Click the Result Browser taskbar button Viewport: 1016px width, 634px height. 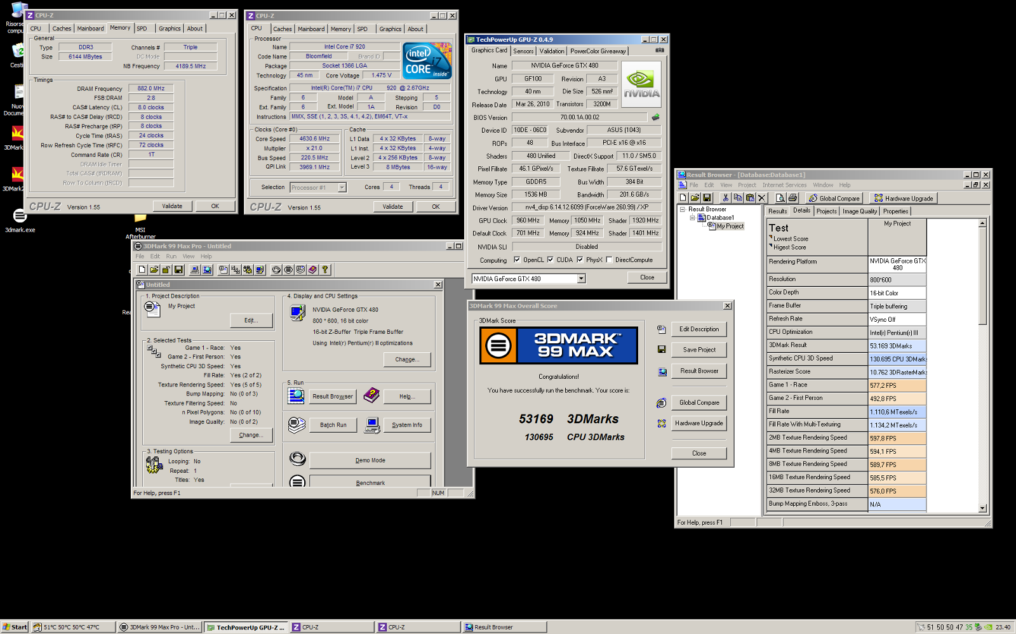coord(505,627)
